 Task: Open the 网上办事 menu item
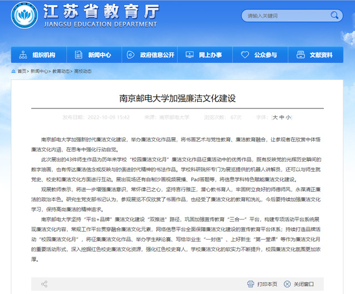click(x=210, y=55)
